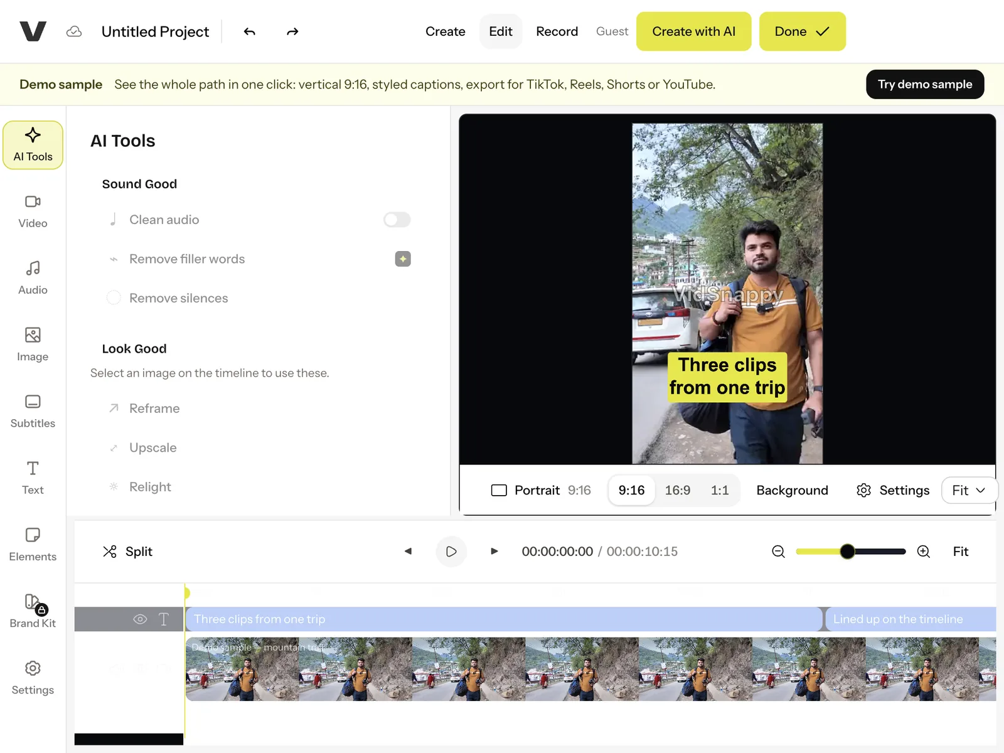Skip forward with the right triangle

(494, 552)
